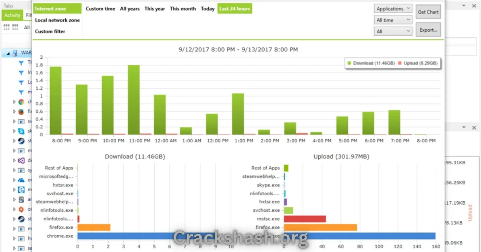Switch to the Activity tab
The height and width of the screenshot is (252, 481).
tap(12, 15)
